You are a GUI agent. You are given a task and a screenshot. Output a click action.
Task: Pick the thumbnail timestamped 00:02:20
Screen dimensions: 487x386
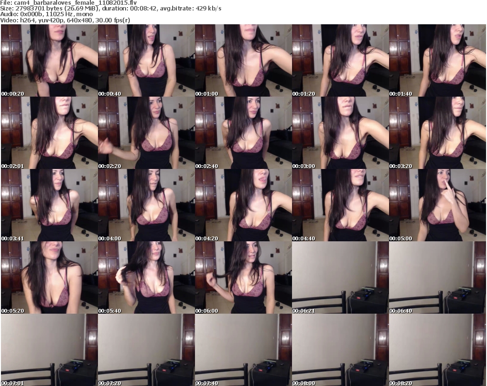click(x=146, y=133)
